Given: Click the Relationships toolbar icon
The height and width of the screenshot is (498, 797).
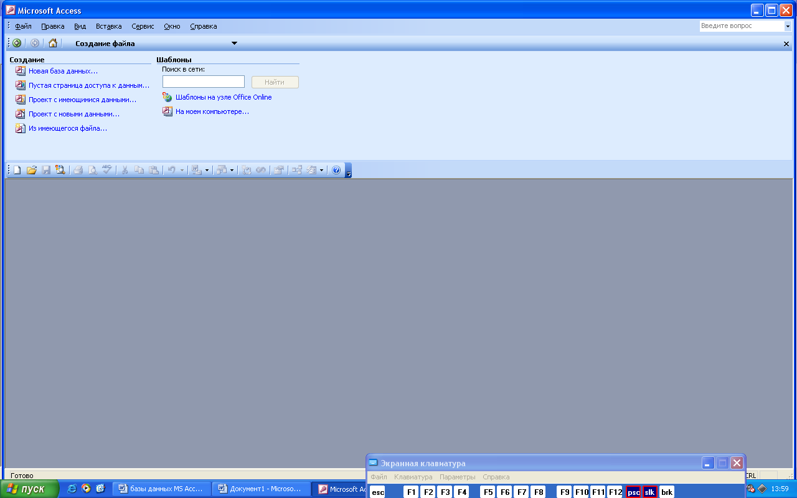Looking at the screenshot, I should (297, 170).
